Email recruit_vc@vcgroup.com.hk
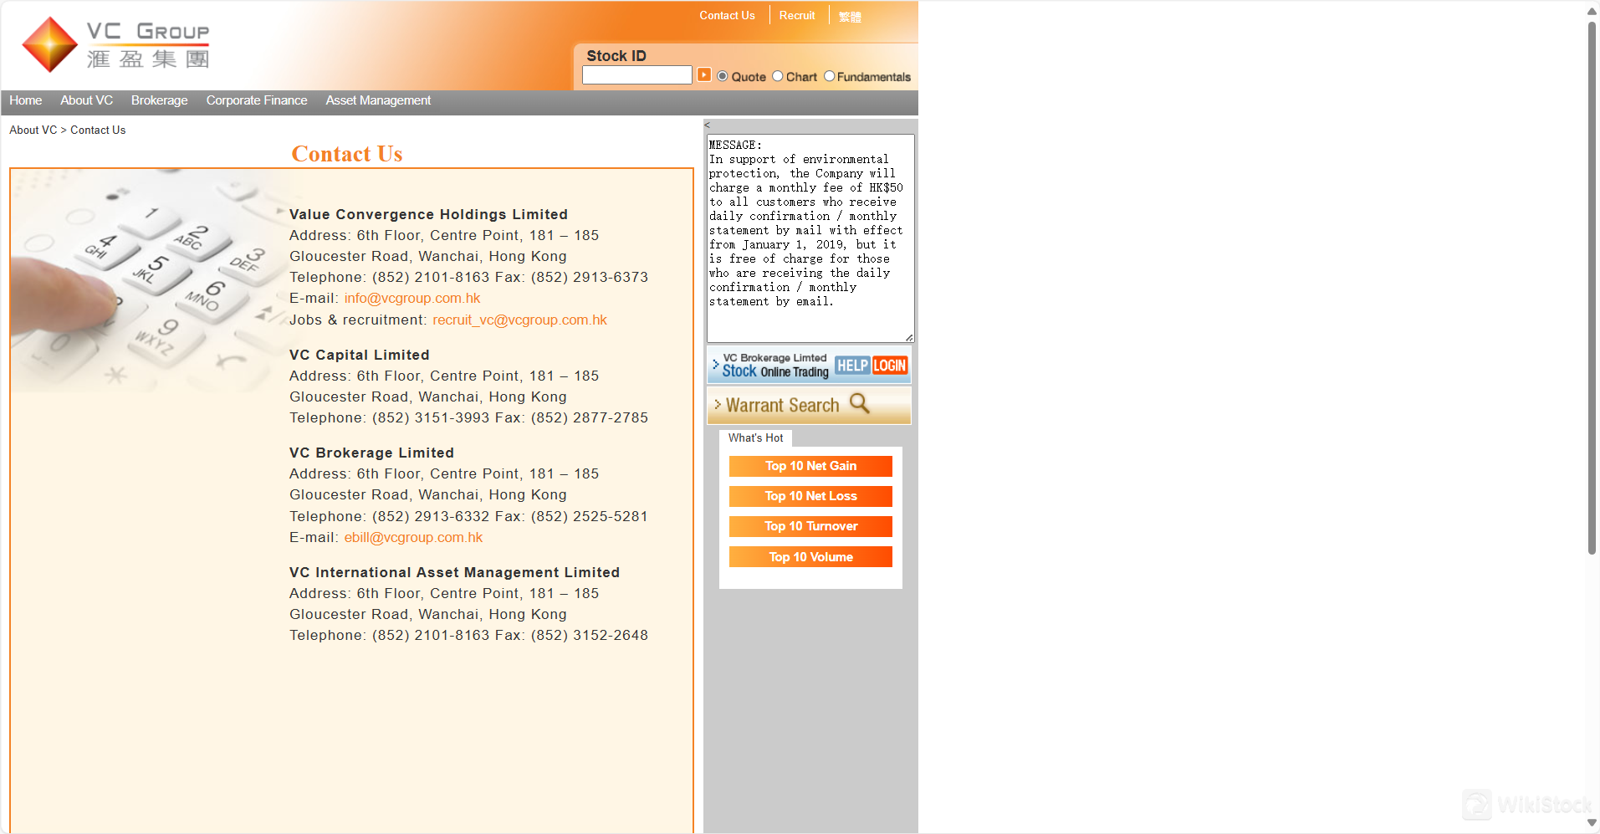This screenshot has width=1600, height=834. (x=519, y=320)
